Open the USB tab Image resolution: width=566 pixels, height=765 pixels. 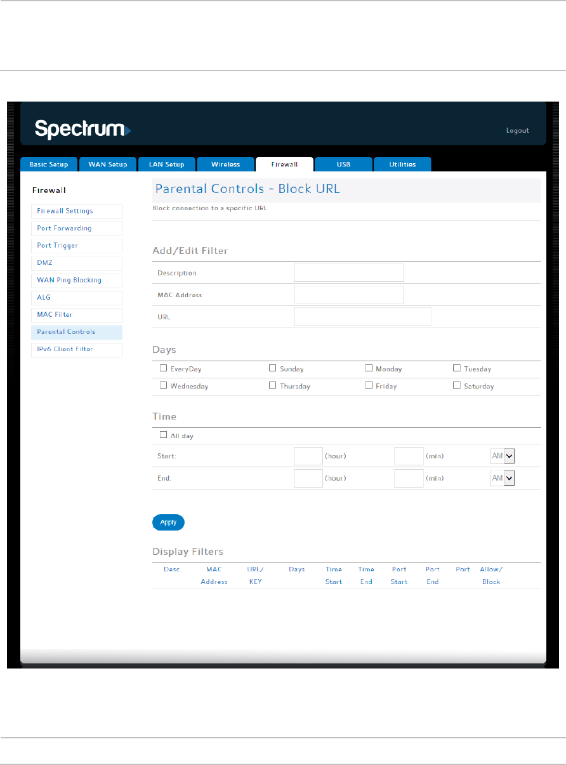pos(343,164)
